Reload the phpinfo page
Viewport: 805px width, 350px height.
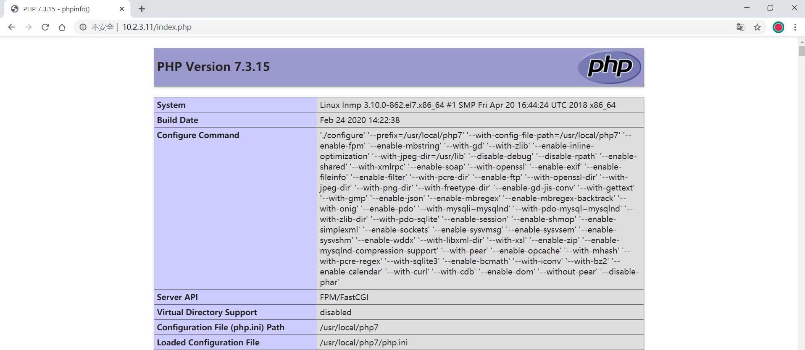pos(45,27)
